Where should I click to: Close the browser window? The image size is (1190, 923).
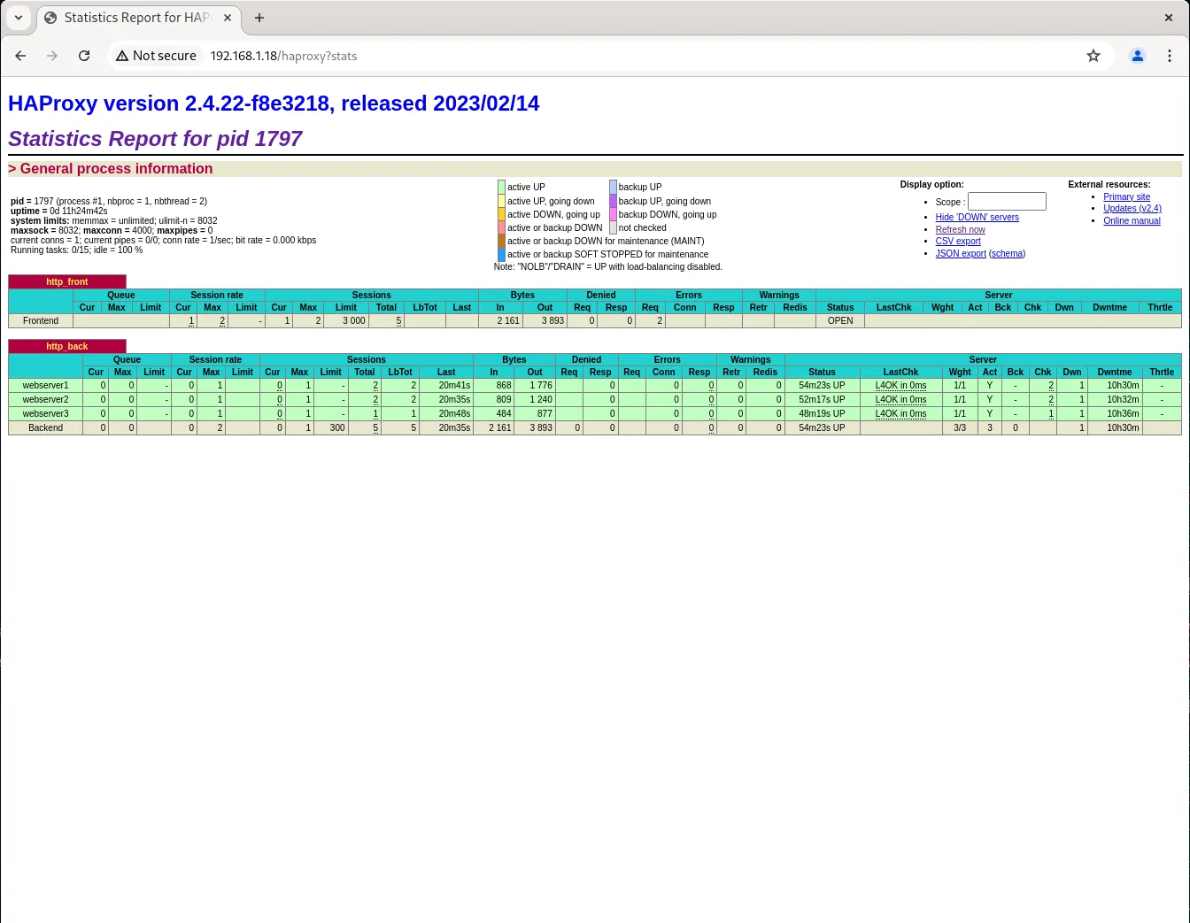click(x=1169, y=18)
